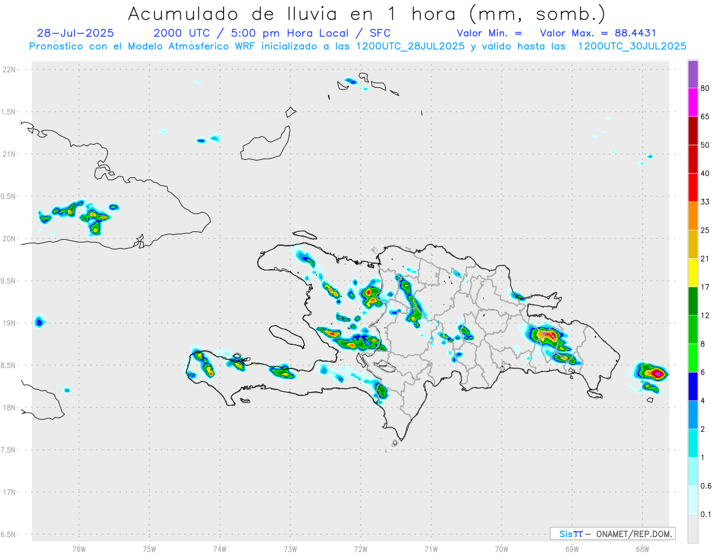The width and height of the screenshot is (721, 557).
Task: Click the colorbar label "12"
Action: pyautogui.click(x=705, y=315)
